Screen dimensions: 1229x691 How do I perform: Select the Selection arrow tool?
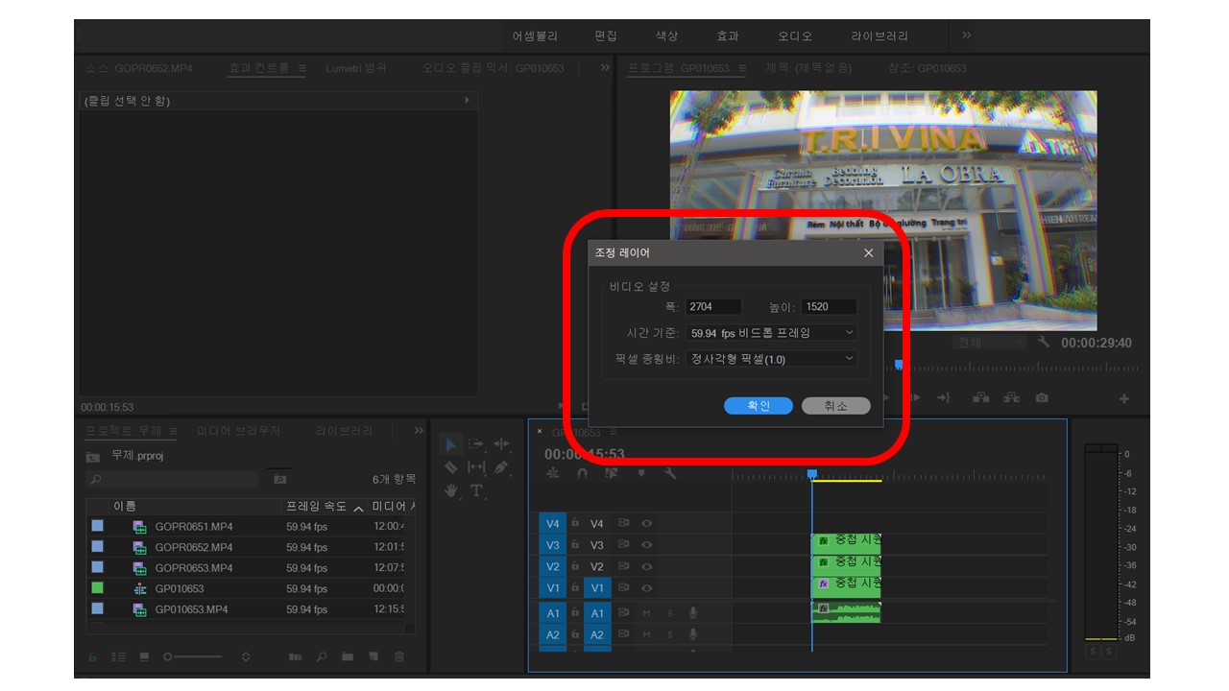[451, 444]
